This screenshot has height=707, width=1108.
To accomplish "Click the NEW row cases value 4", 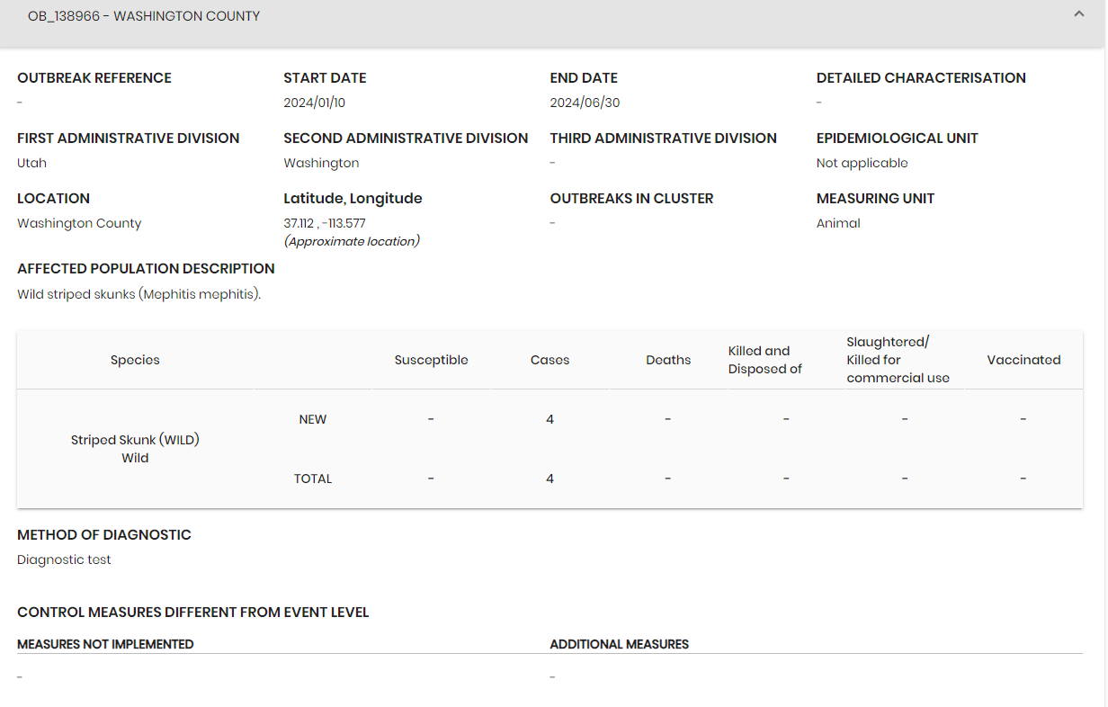I will (550, 419).
